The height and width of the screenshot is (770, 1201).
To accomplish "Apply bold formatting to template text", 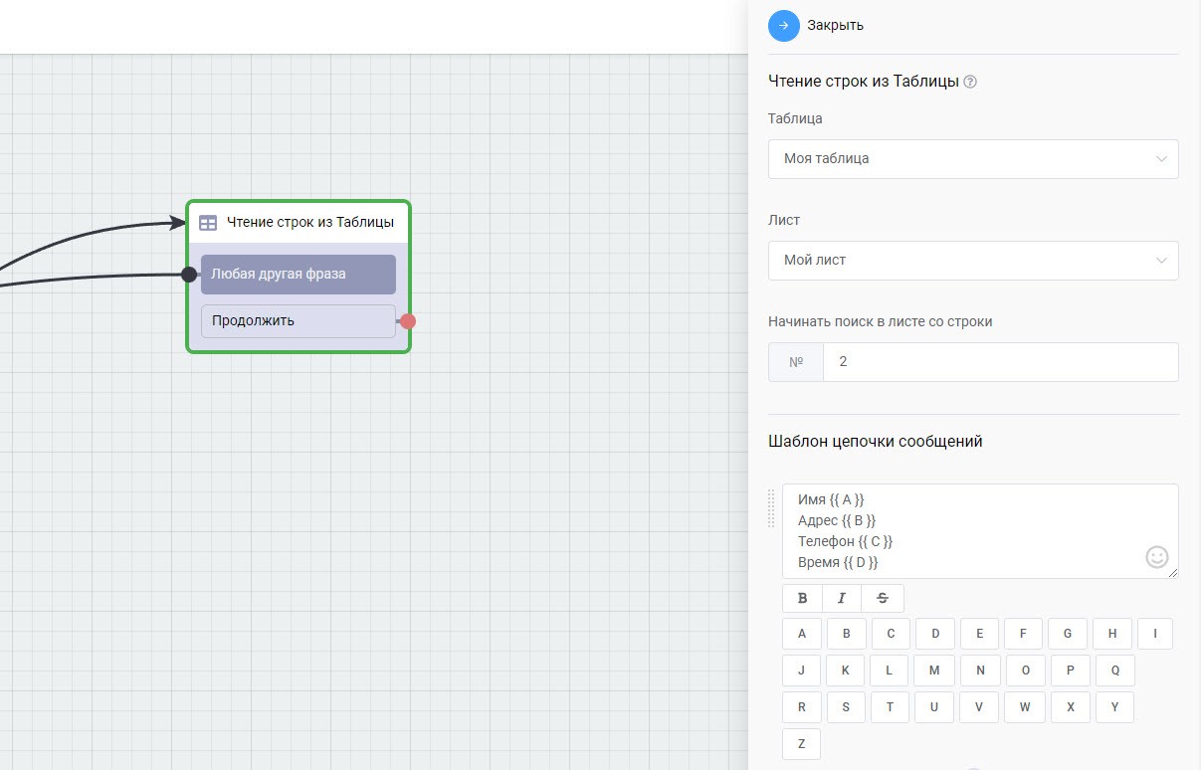I will 802,598.
